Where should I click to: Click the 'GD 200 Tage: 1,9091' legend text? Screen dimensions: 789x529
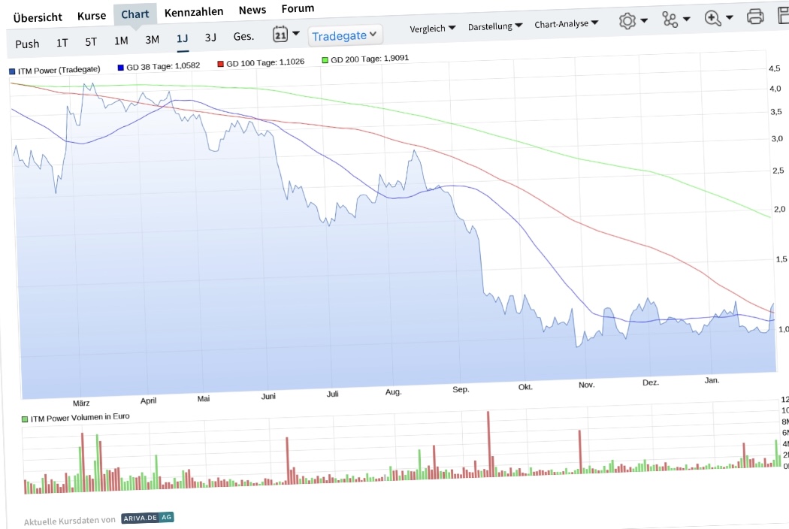(370, 59)
